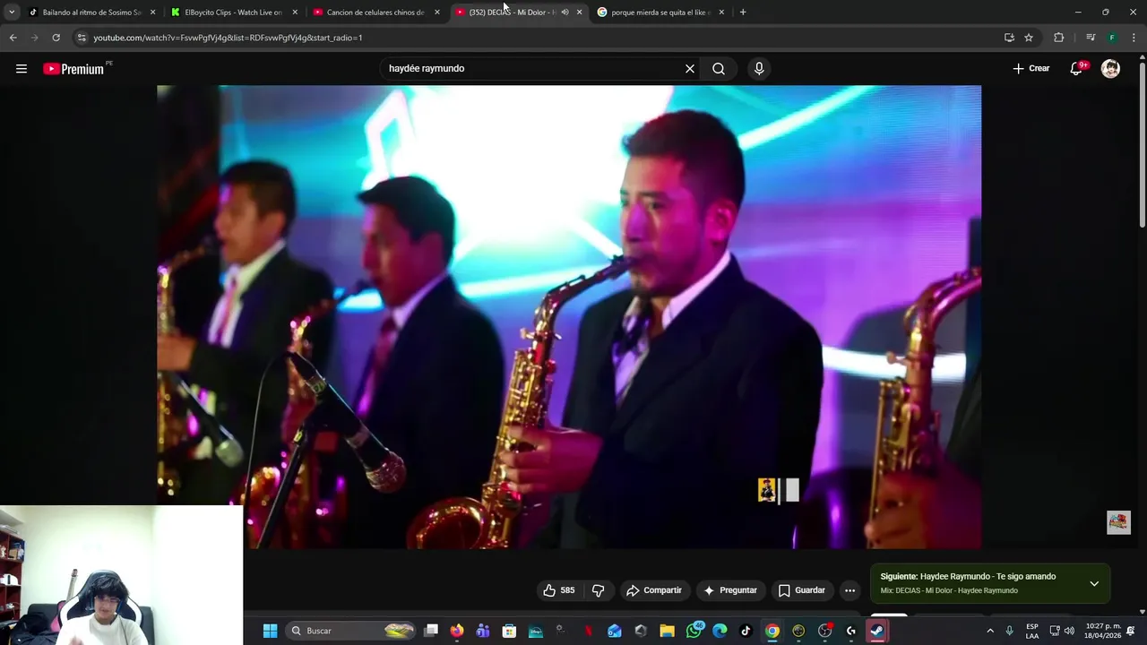Viewport: 1147px width, 645px height.
Task: View site information icon in address bar
Action: coord(82,38)
